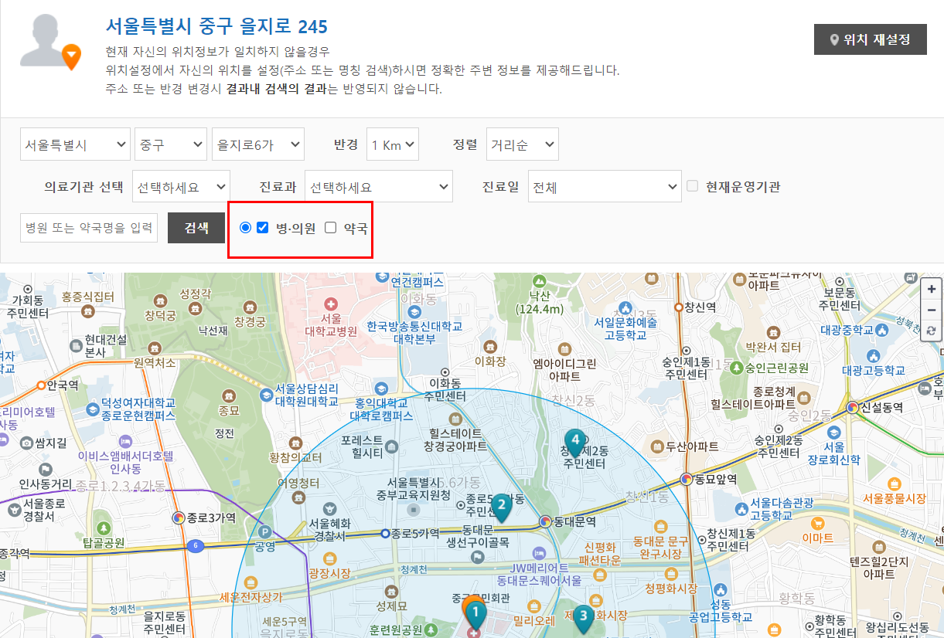Click the 이마트 store icon
The image size is (944, 638).
tap(819, 522)
